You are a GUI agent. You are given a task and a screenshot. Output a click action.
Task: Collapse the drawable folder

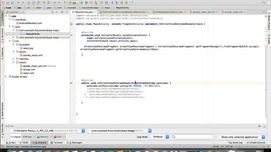pos(14,44)
